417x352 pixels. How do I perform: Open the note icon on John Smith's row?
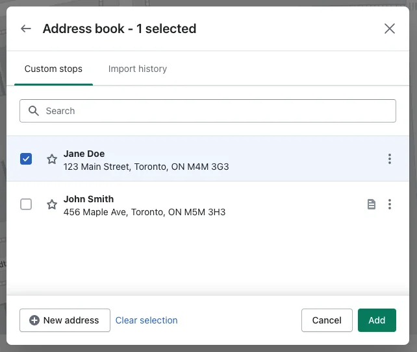click(372, 204)
